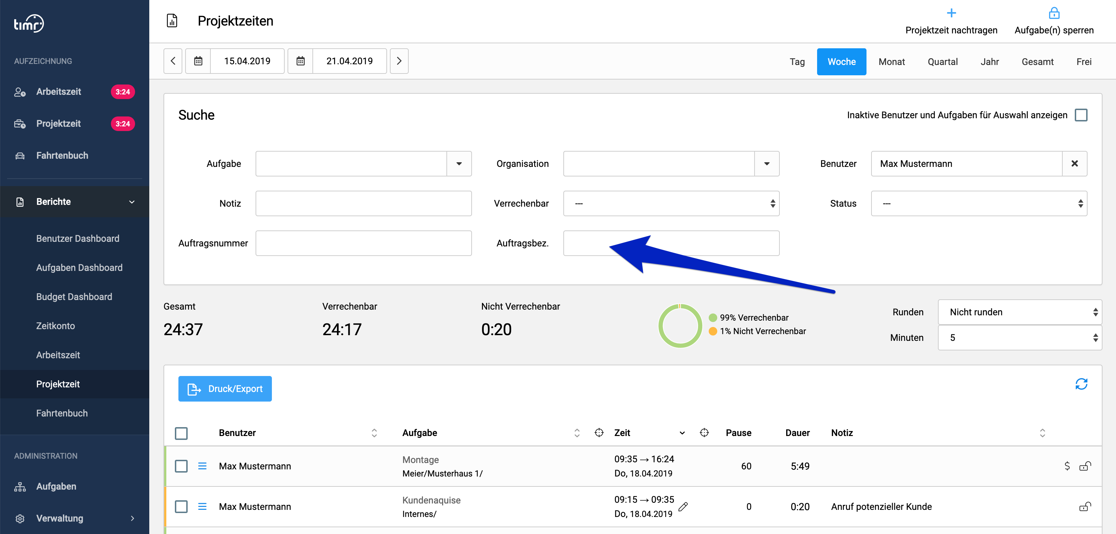Click the timr logo
Viewport: 1116px width, 534px height.
coord(28,23)
